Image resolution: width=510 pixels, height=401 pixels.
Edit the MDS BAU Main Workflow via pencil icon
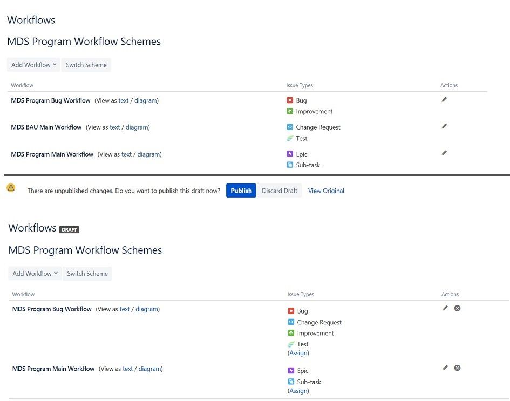(x=444, y=126)
